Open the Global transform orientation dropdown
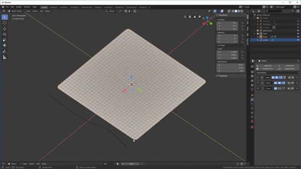Screen dimensions: 301x169 pos(111,11)
